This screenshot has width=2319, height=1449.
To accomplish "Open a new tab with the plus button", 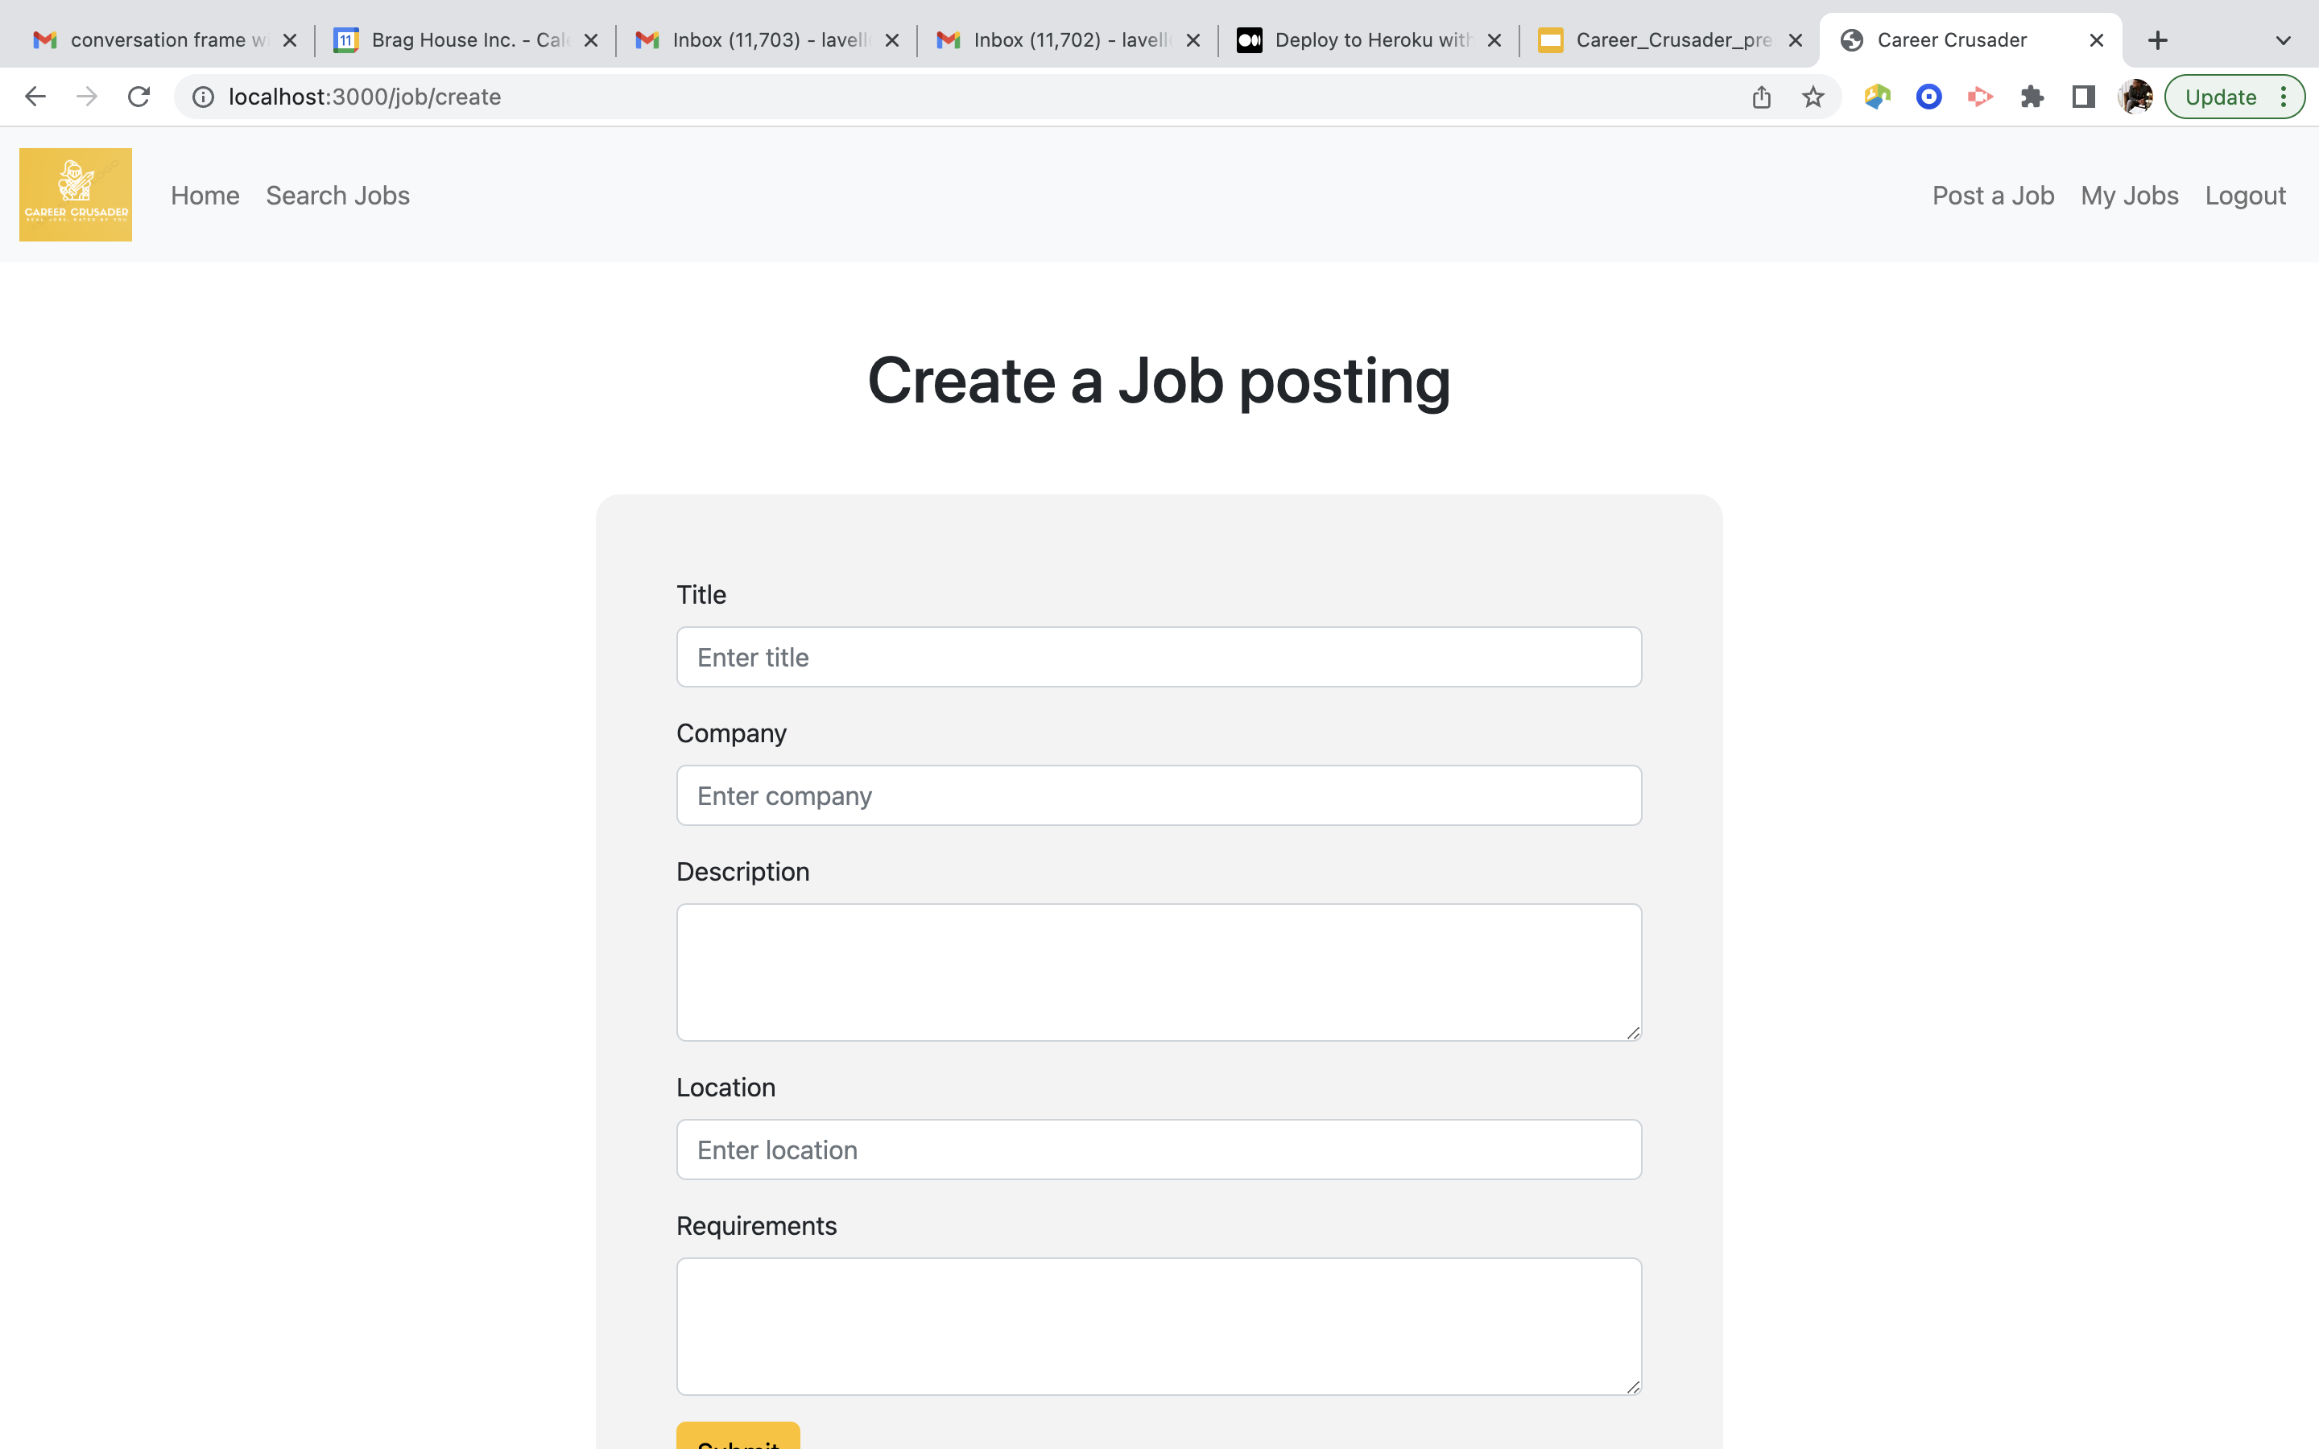I will [2157, 39].
